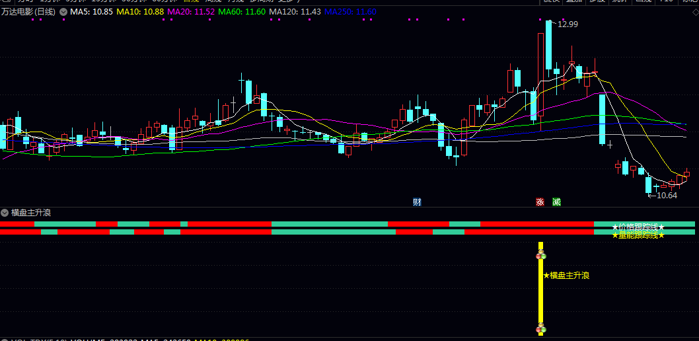Click the signal balls icon atop yellow bar
Image resolution: width=699 pixels, height=341 pixels.
pos(540,255)
